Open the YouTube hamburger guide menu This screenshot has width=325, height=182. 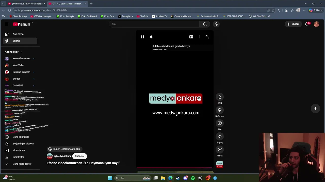click(x=7, y=24)
